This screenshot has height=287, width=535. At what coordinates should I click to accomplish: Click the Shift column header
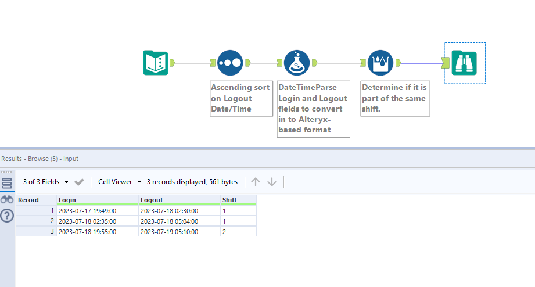(238, 200)
